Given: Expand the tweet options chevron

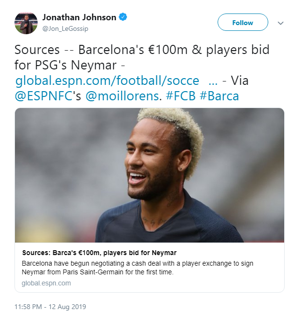Looking at the screenshot, I should coord(281,23).
